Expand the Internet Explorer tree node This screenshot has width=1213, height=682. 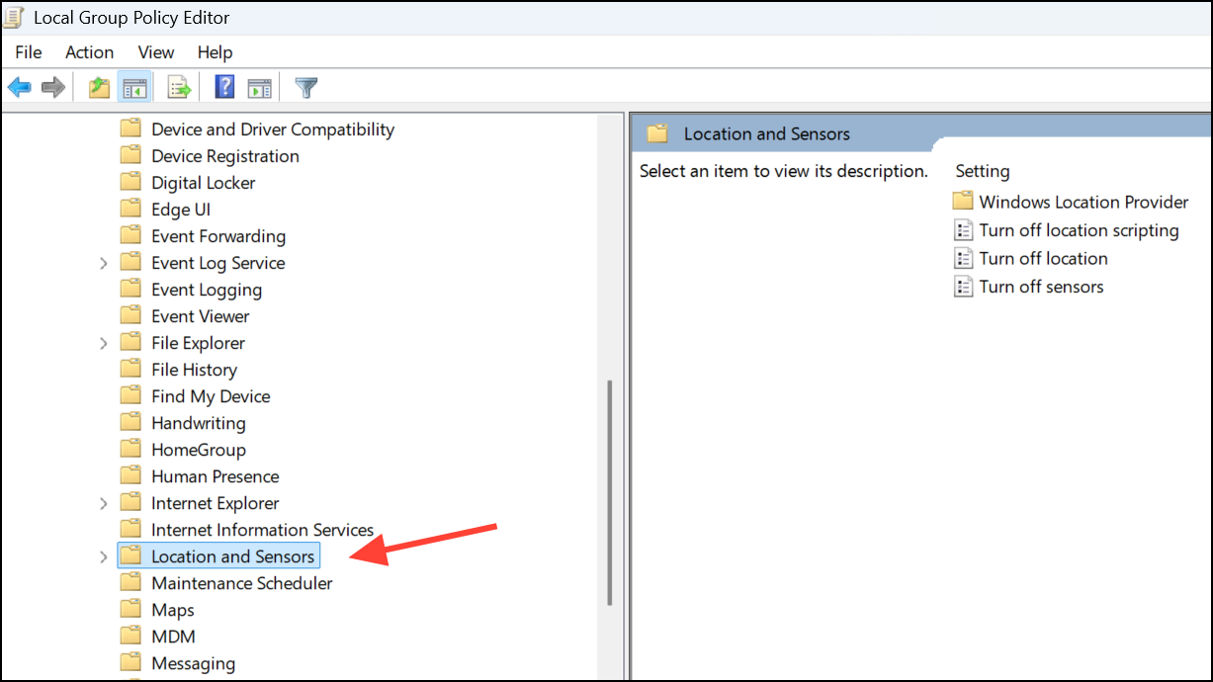coord(104,503)
